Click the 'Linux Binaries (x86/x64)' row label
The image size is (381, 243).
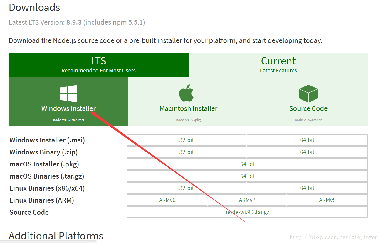(x=47, y=188)
